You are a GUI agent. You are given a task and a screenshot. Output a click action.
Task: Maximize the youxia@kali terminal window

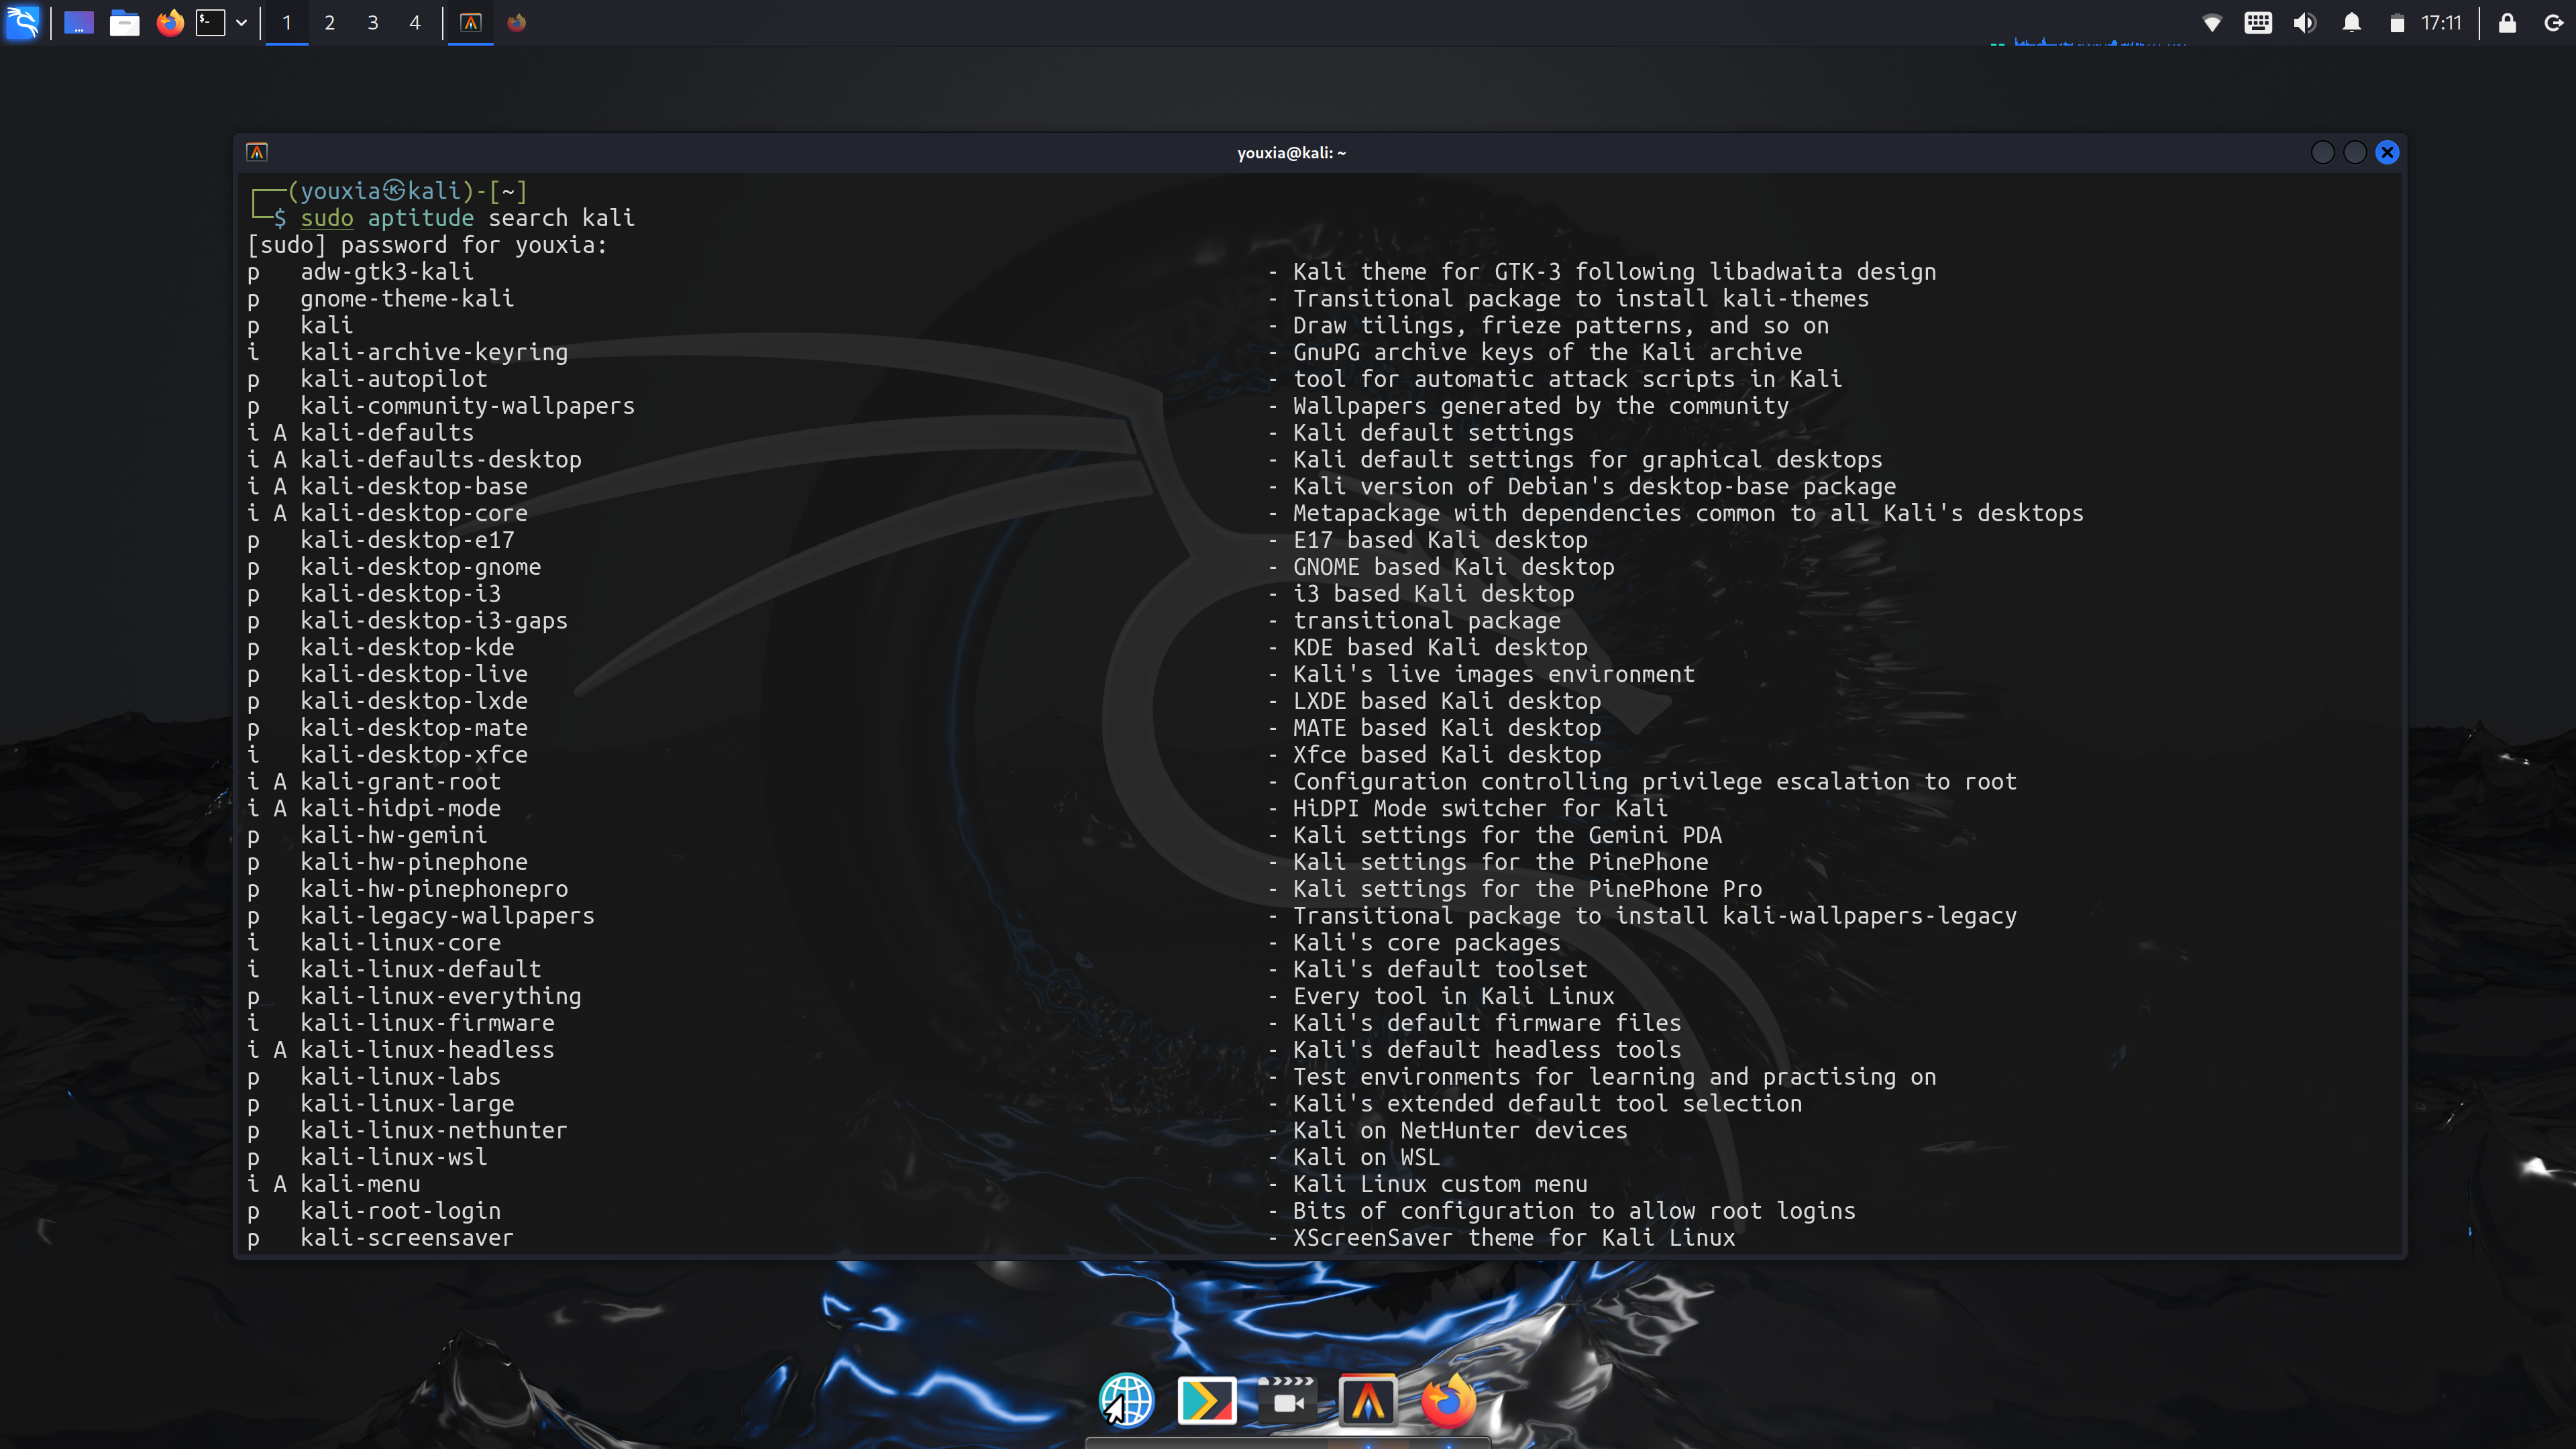tap(2355, 152)
